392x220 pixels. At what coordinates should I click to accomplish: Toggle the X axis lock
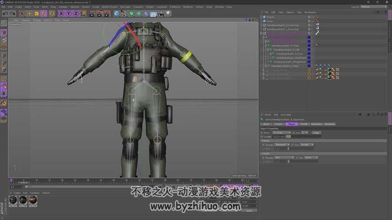(x=61, y=13)
